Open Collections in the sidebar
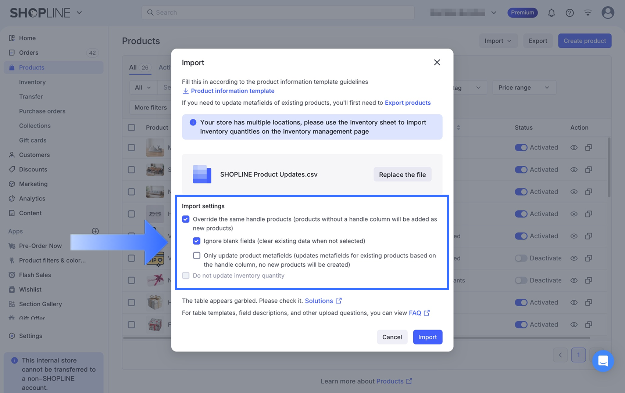Image resolution: width=625 pixels, height=393 pixels. (35, 126)
